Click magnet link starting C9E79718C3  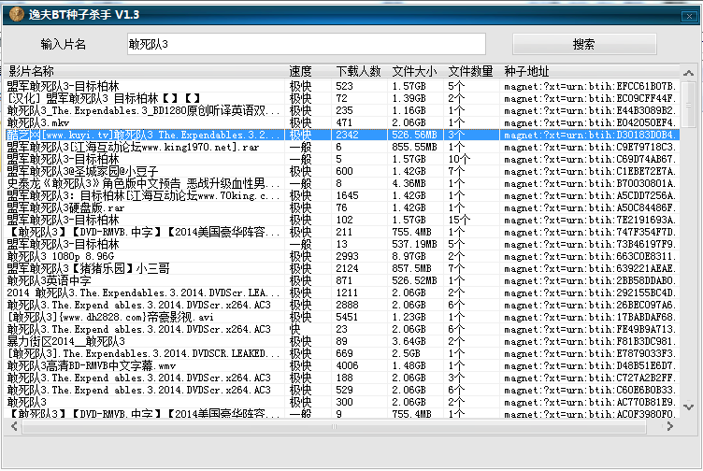[590, 147]
